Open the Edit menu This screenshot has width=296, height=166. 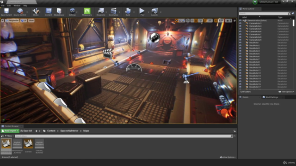coord(9,6)
